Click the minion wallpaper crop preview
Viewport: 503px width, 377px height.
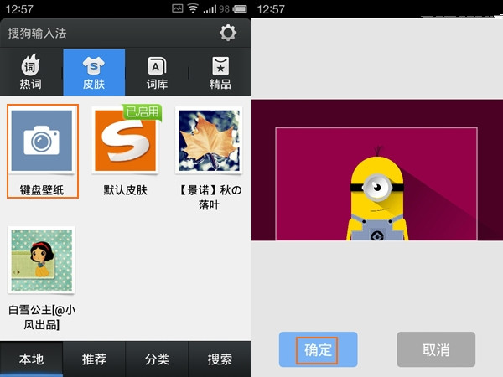click(377, 170)
